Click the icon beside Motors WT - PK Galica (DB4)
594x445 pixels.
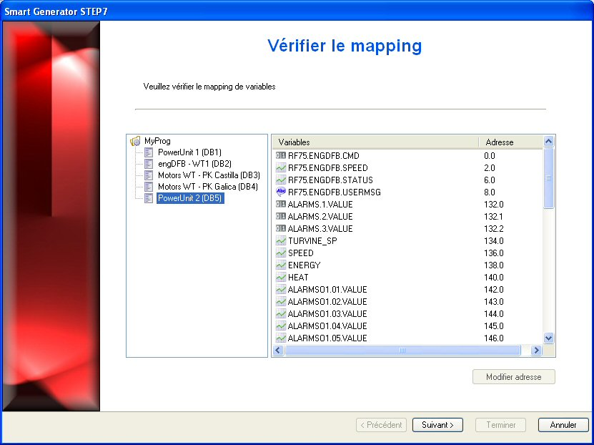pos(149,187)
